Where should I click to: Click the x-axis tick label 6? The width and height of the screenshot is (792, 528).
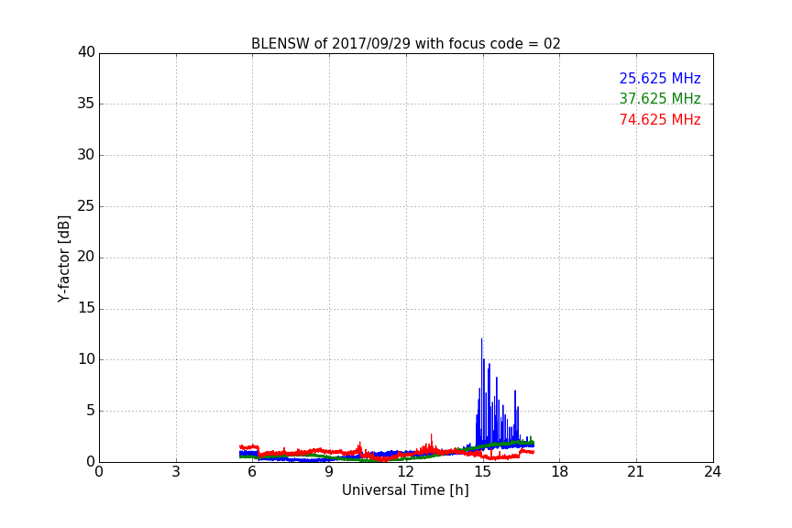(x=252, y=472)
